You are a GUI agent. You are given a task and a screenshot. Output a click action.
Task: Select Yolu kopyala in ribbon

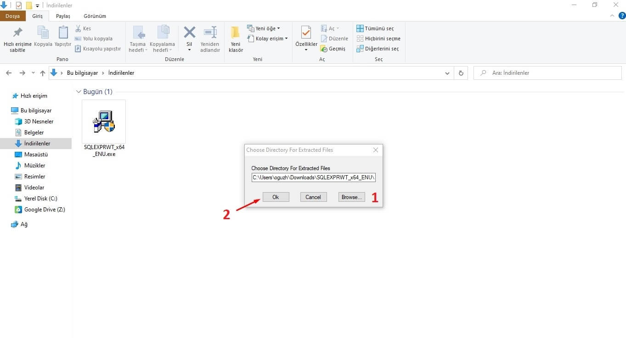click(x=94, y=39)
